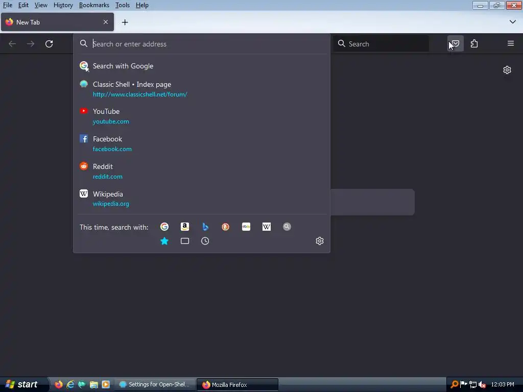Search open tabs with the tab icon
Image resolution: width=523 pixels, height=392 pixels.
click(185, 241)
